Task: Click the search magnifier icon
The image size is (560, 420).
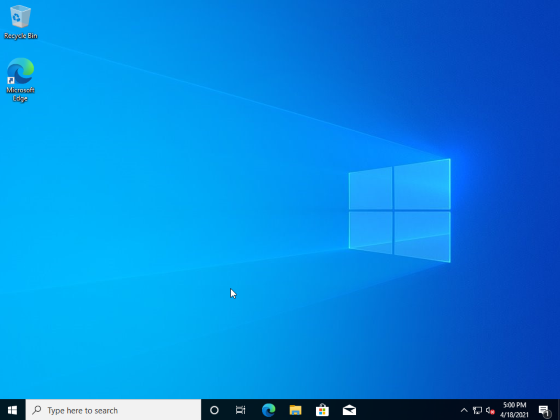Action: tap(37, 410)
